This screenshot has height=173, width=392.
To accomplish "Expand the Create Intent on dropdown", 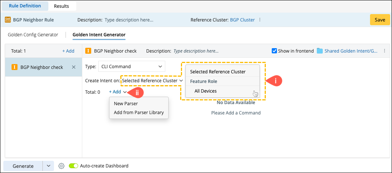I will (x=152, y=80).
